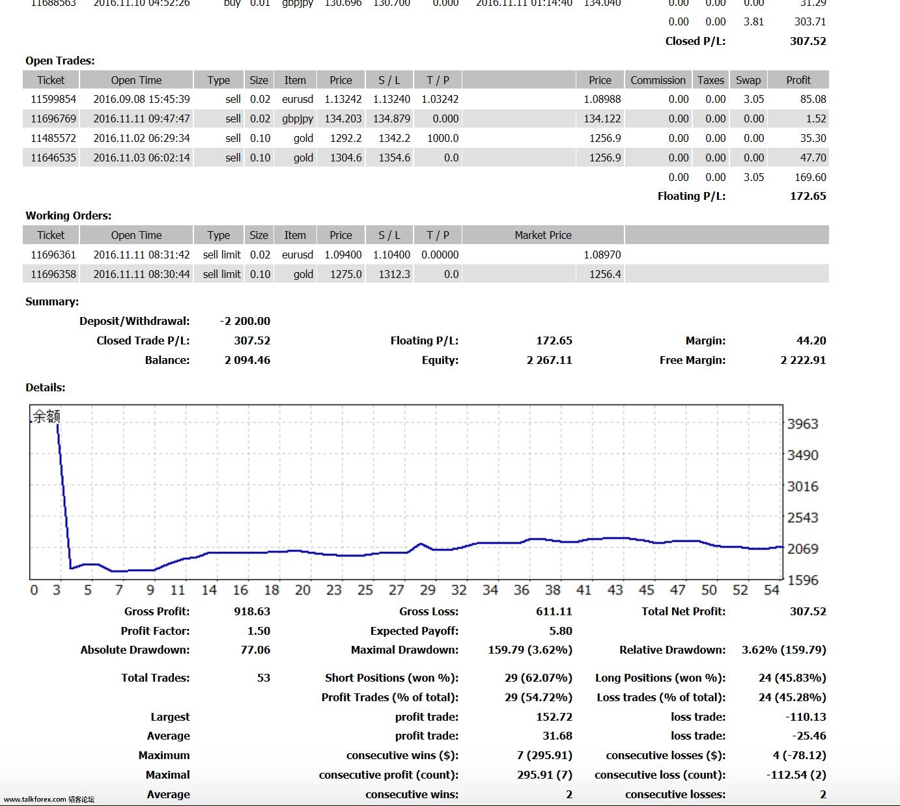The image size is (900, 806).
Task: Click the working order stop loss 1312.3
Action: [395, 274]
